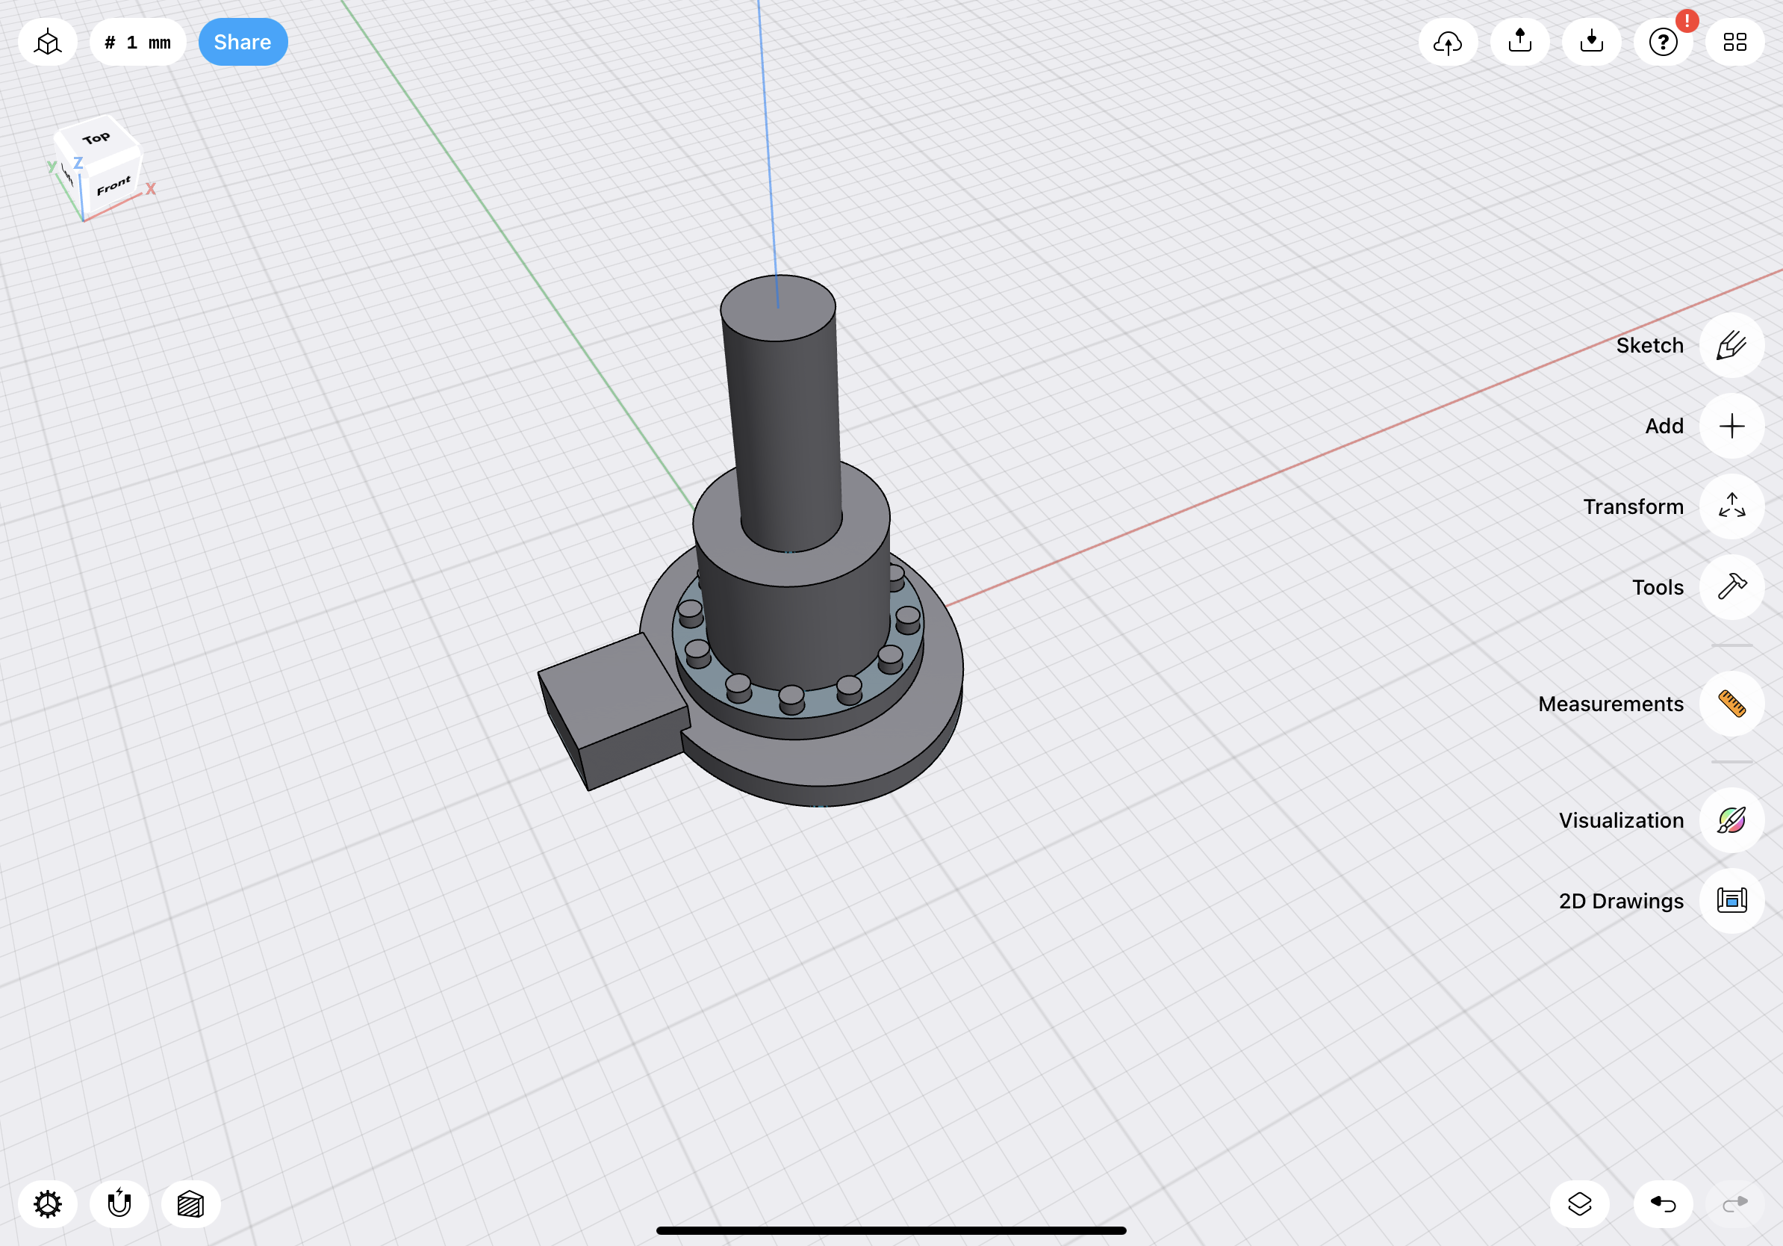Open the 2D Drawings tool
The height and width of the screenshot is (1246, 1783).
point(1731,901)
